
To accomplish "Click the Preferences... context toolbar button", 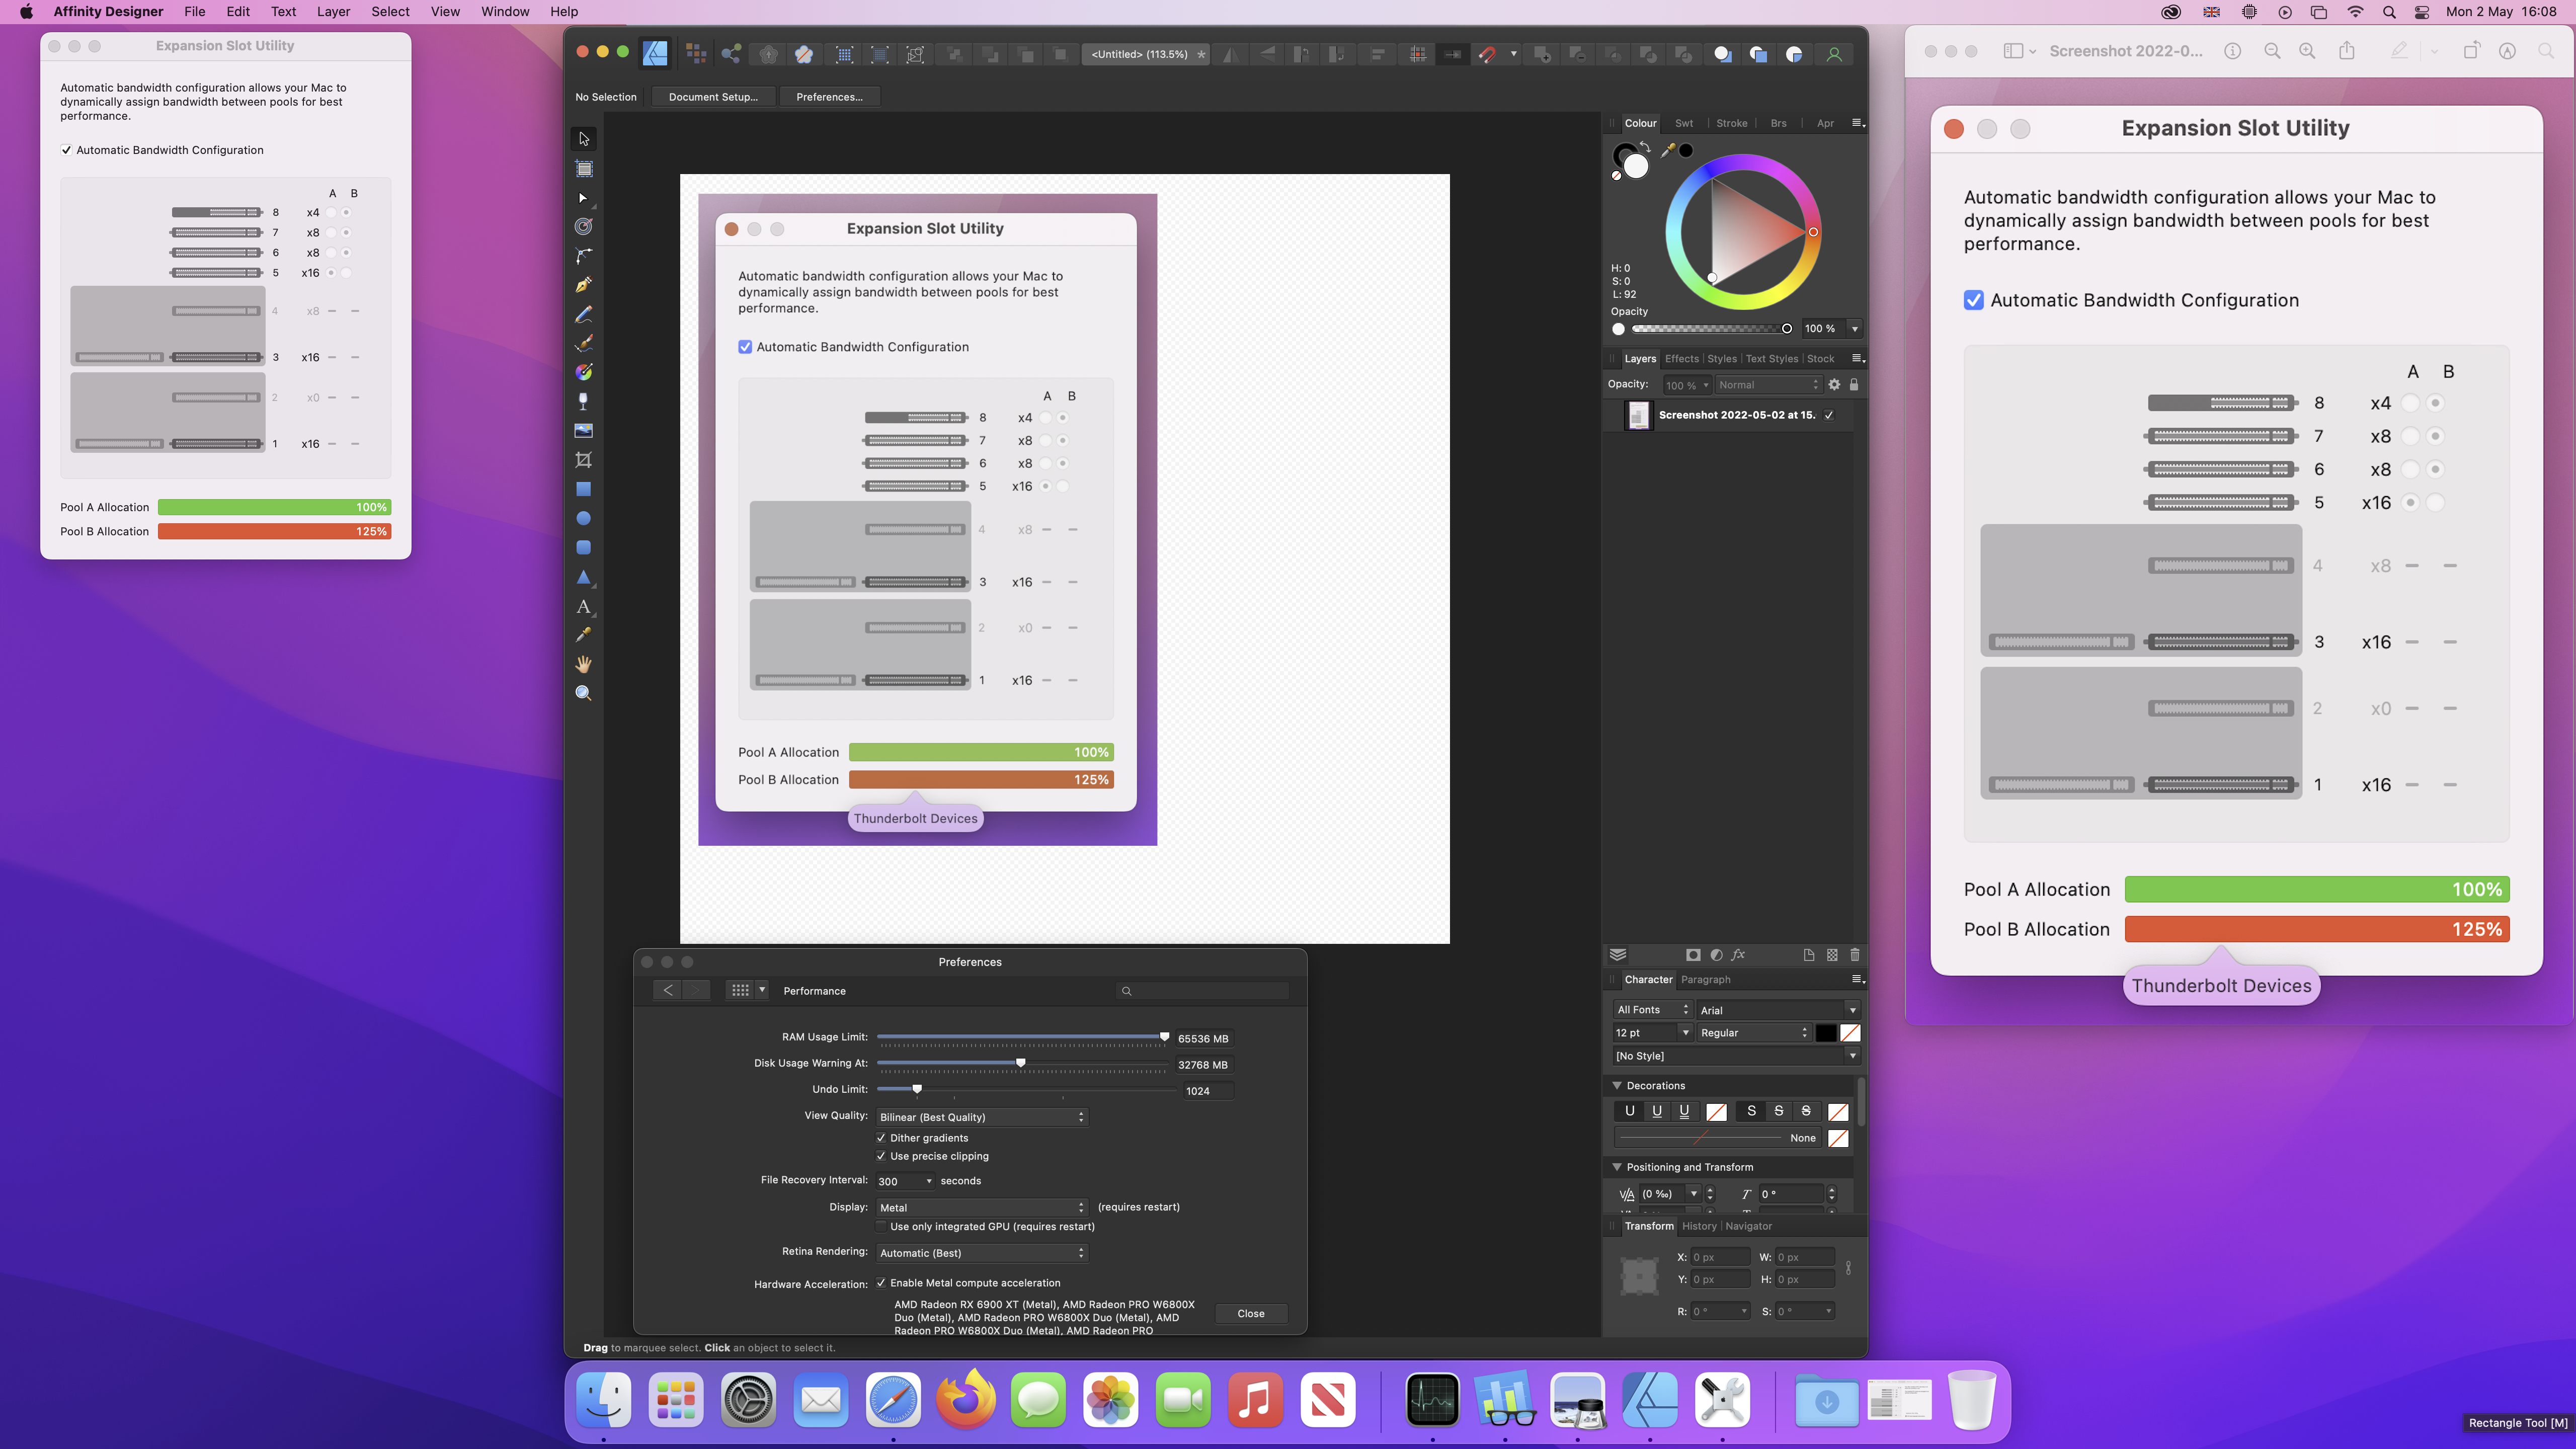I will pos(829,97).
